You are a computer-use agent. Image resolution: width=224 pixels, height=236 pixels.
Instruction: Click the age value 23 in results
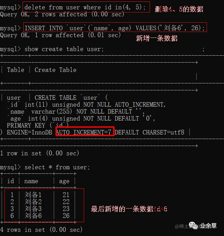pyautogui.click(x=66, y=209)
